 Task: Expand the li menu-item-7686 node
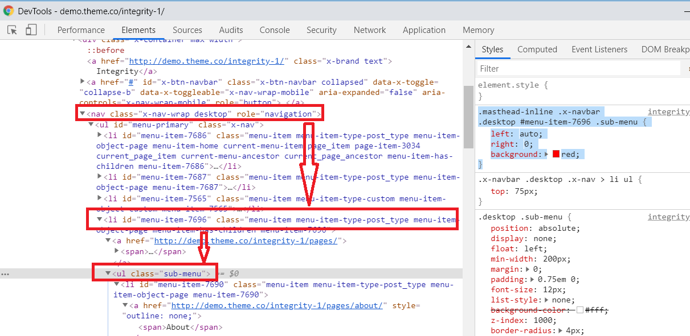[99, 135]
